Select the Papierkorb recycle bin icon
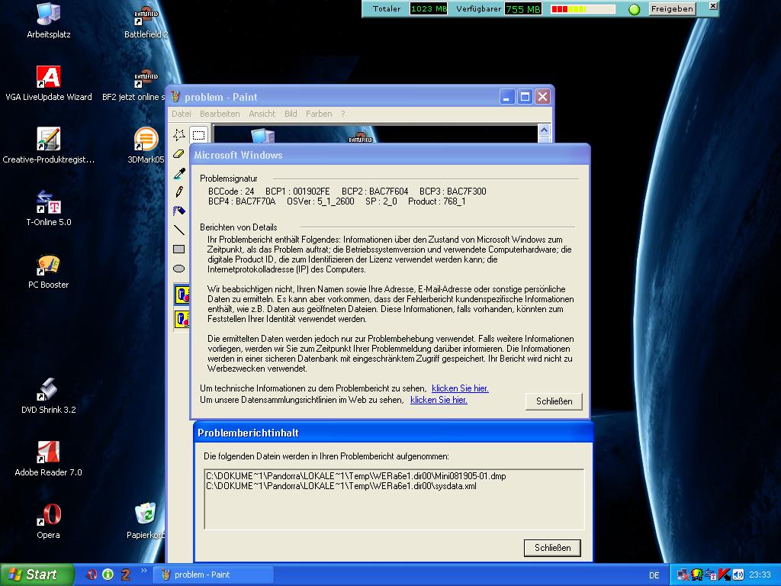This screenshot has width=781, height=586. coord(146,522)
